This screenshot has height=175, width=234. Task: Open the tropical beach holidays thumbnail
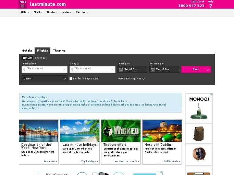[x=80, y=131]
